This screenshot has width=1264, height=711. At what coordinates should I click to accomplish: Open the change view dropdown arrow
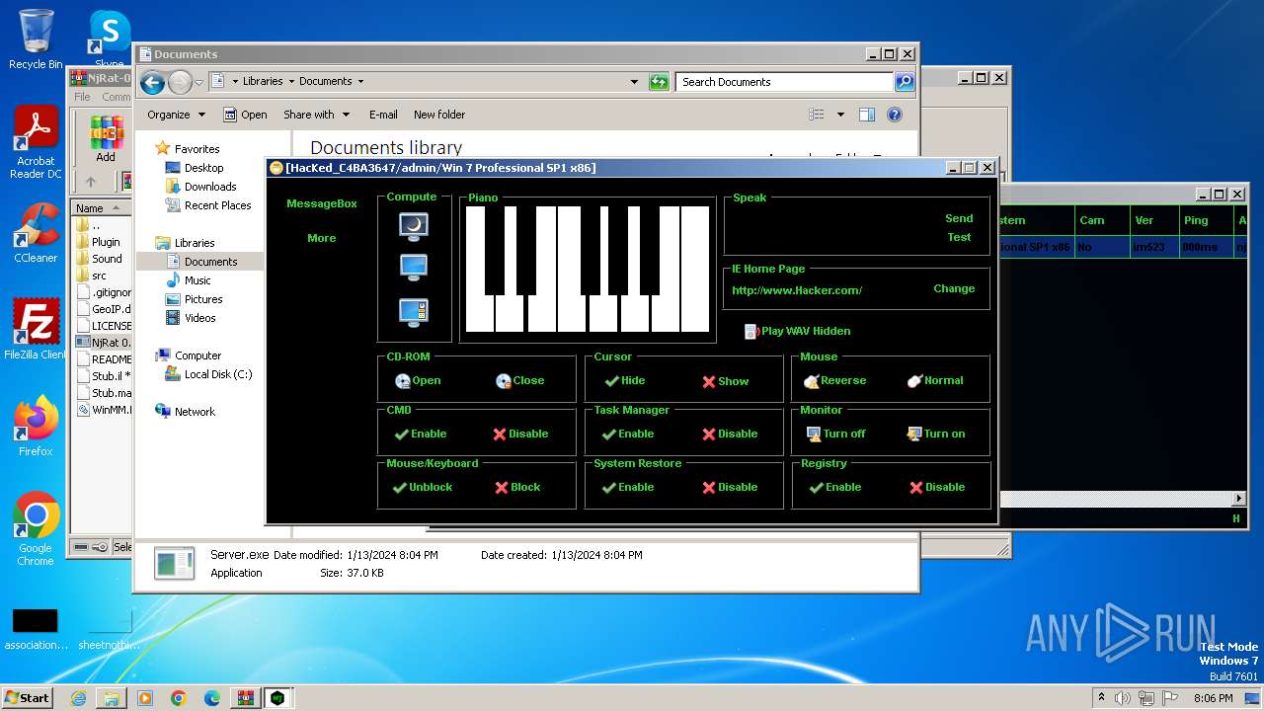point(840,115)
